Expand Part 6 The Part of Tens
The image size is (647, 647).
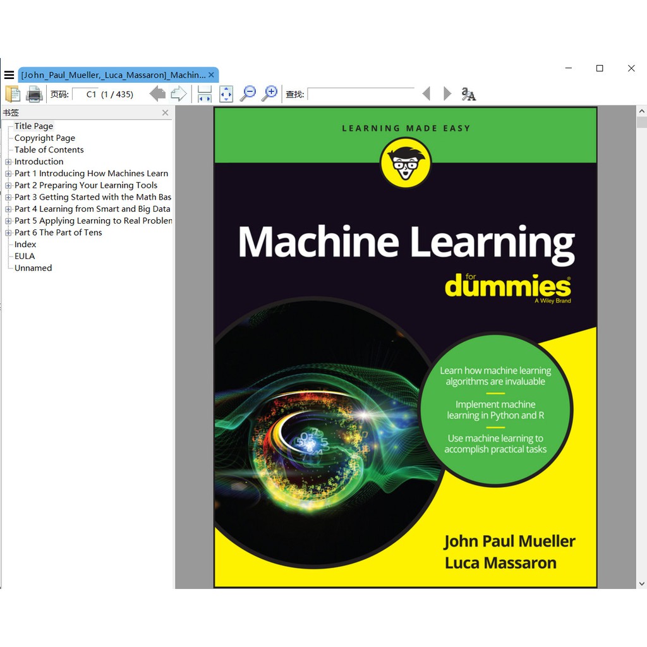tap(8, 233)
